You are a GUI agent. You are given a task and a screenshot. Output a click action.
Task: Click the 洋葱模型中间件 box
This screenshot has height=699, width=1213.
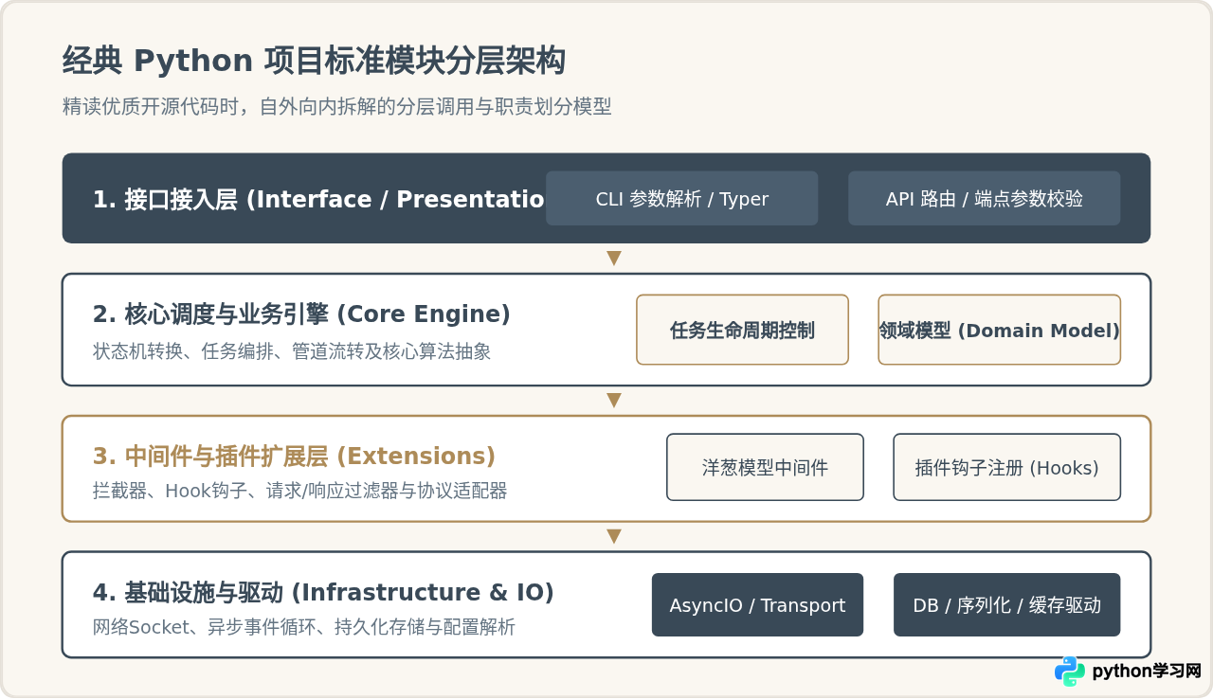click(x=765, y=467)
